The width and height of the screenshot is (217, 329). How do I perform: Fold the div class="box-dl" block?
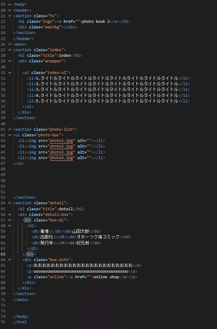click(x=9, y=220)
